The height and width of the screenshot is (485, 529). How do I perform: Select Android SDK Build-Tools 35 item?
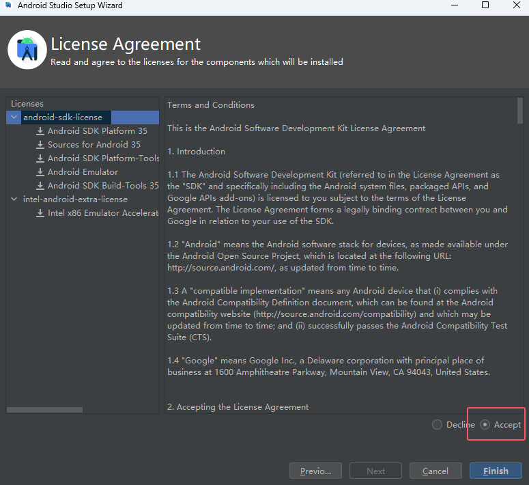click(x=103, y=186)
